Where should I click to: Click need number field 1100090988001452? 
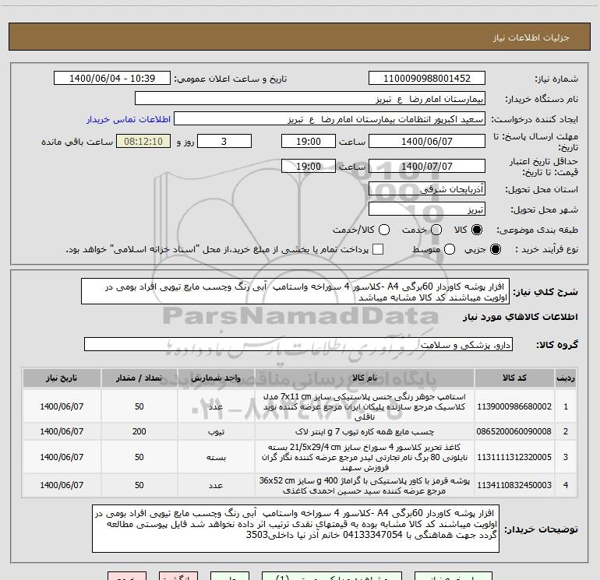(427, 78)
